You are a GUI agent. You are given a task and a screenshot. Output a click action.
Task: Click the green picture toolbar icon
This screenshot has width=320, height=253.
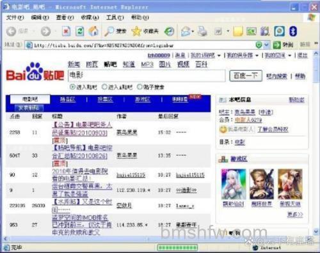coord(252,31)
